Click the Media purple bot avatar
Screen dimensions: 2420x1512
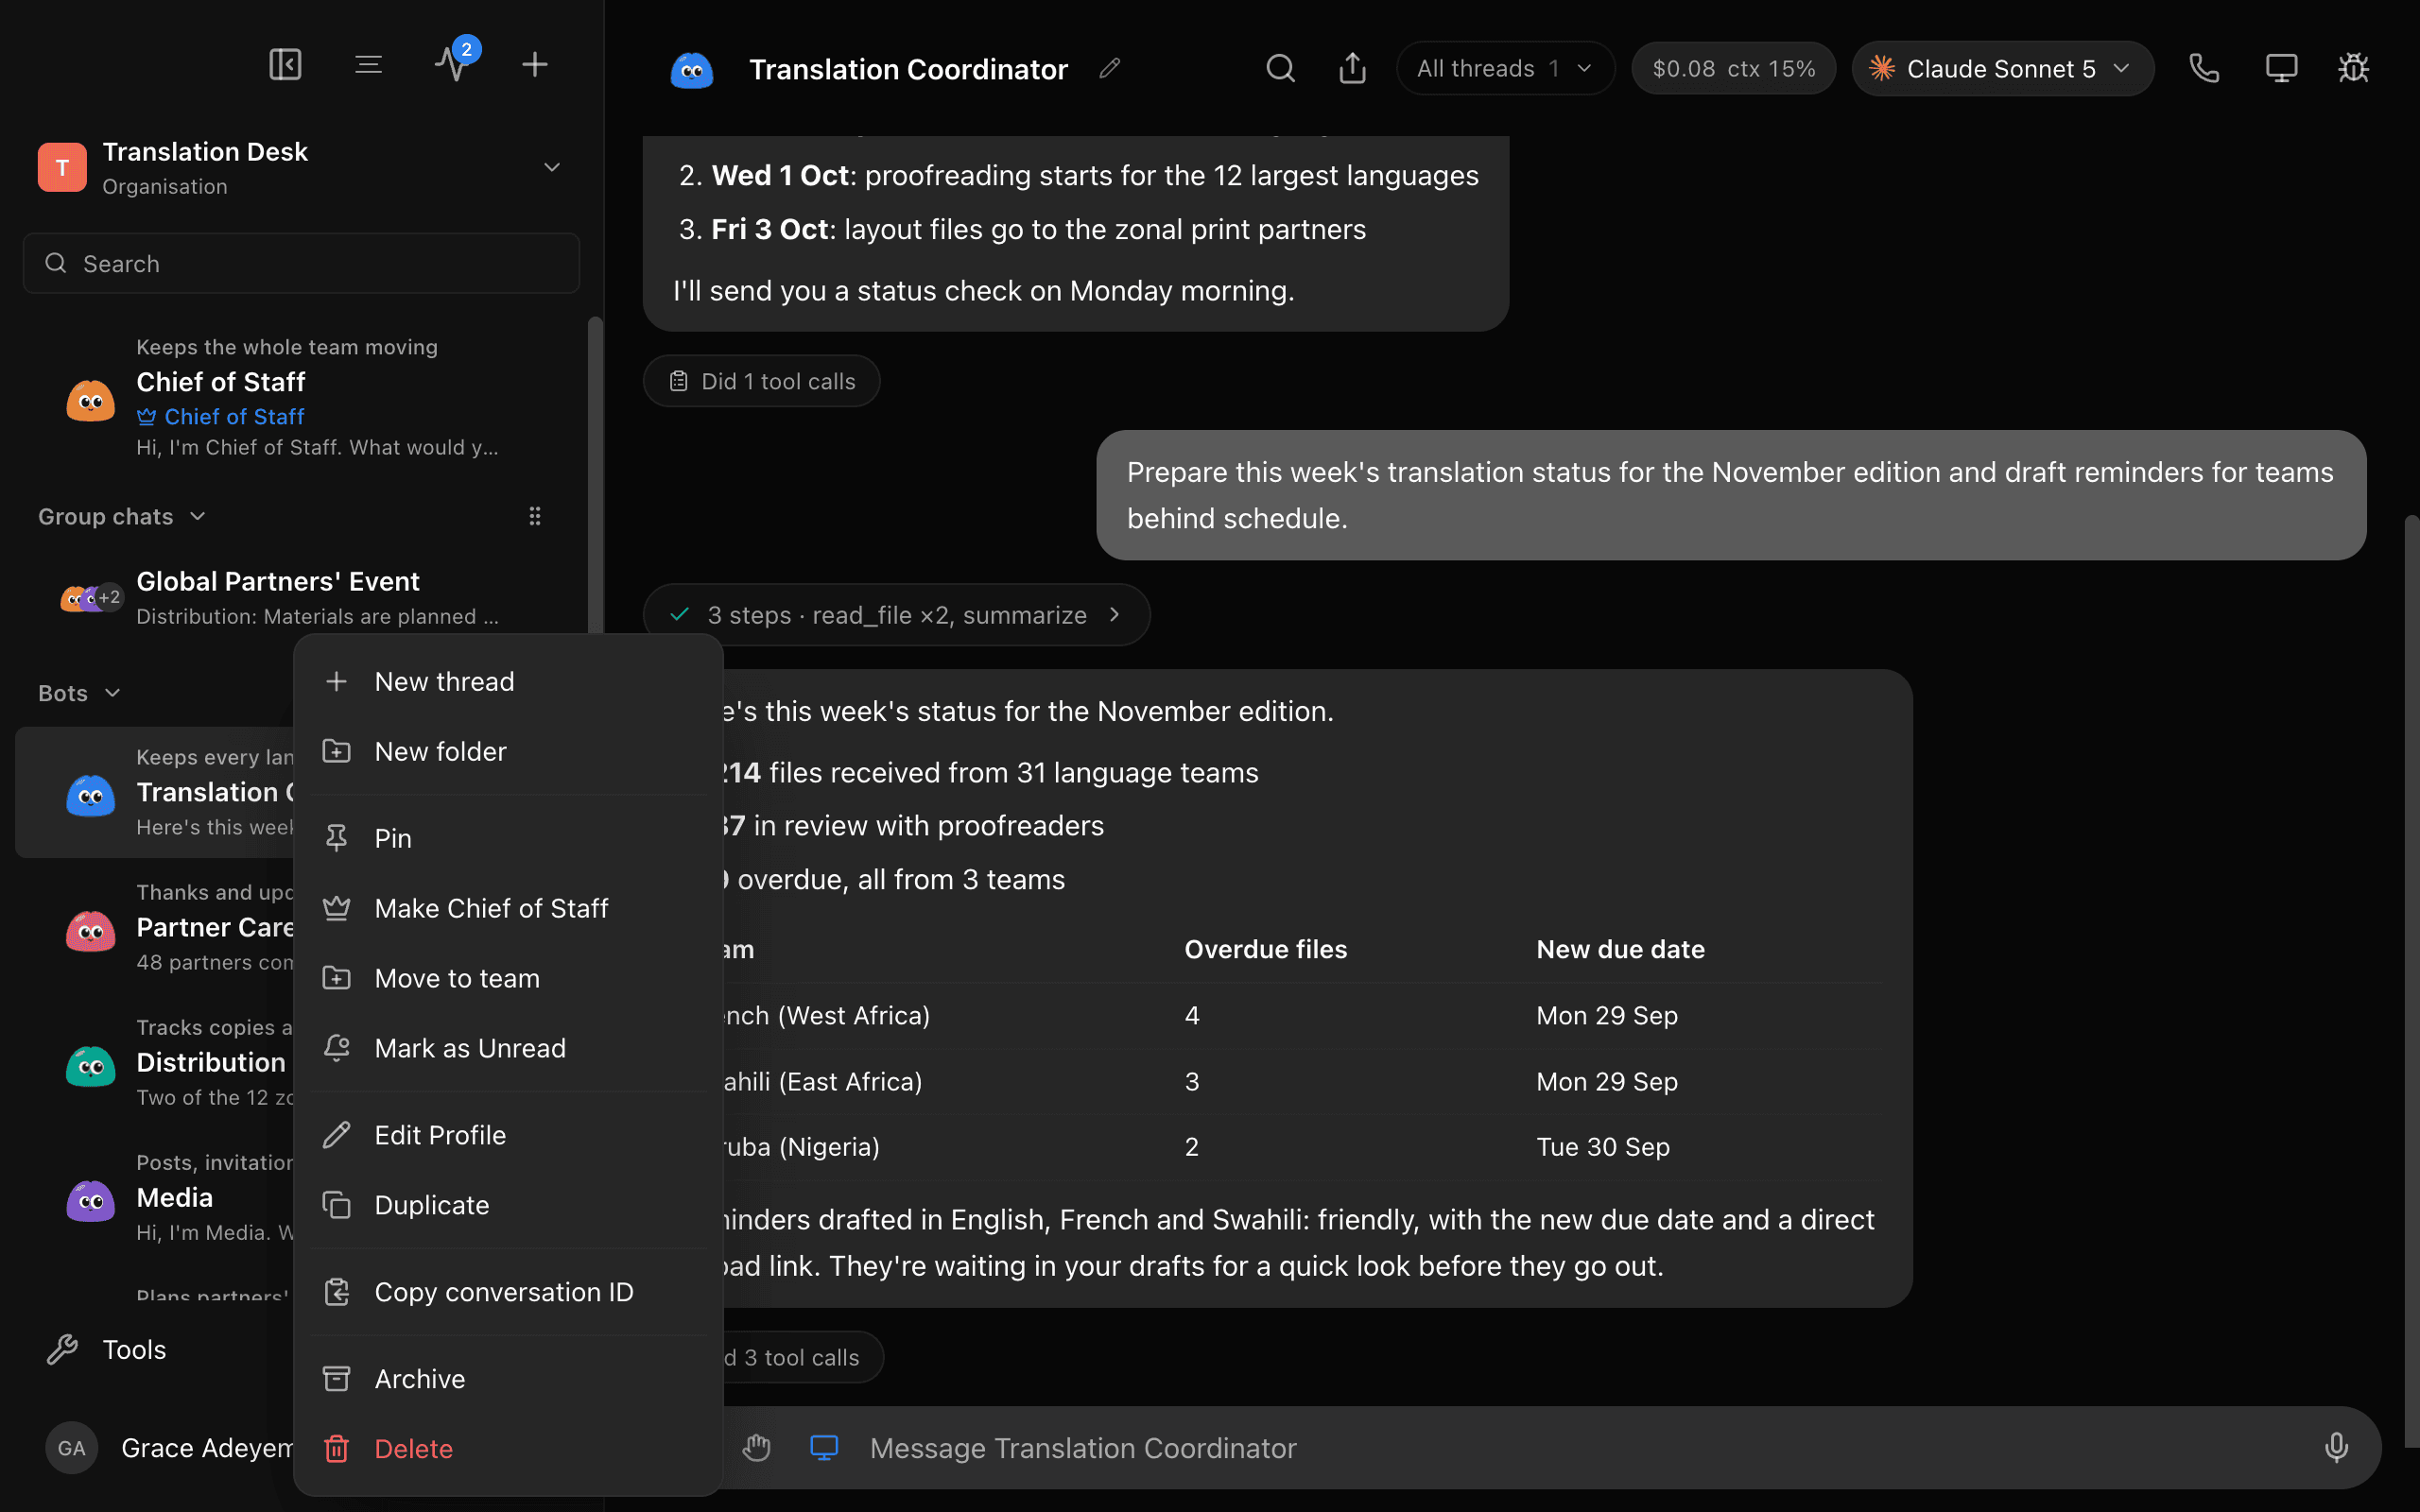click(90, 1200)
